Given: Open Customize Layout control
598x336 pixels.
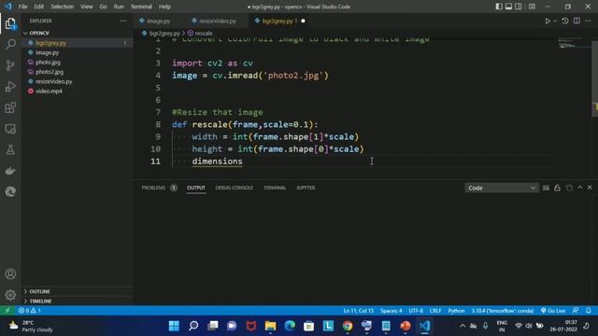Looking at the screenshot, I should 532,7.
